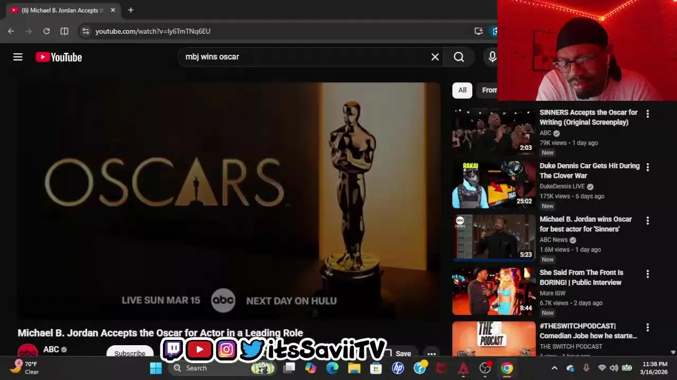The image size is (677, 380).
Task: Open the ABC channel avatar
Action: click(28, 351)
